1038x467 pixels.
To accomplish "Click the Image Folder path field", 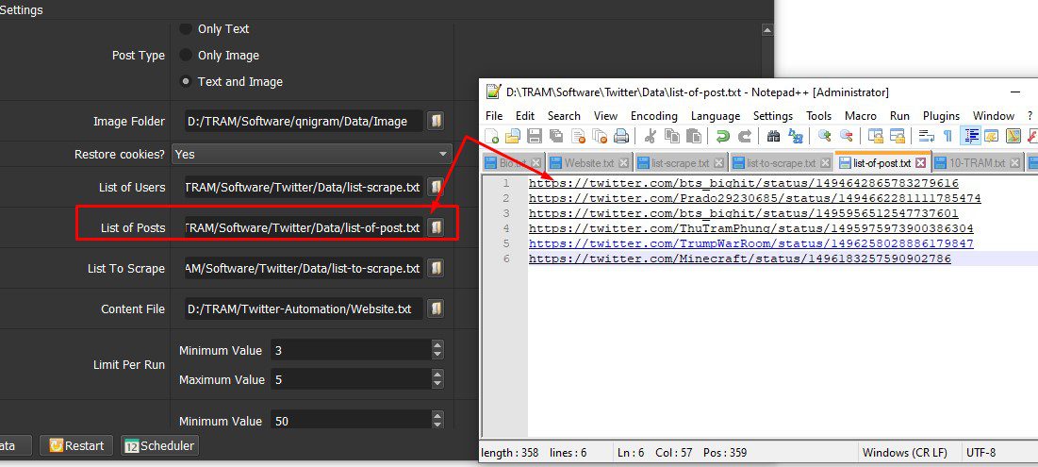I will tap(304, 121).
